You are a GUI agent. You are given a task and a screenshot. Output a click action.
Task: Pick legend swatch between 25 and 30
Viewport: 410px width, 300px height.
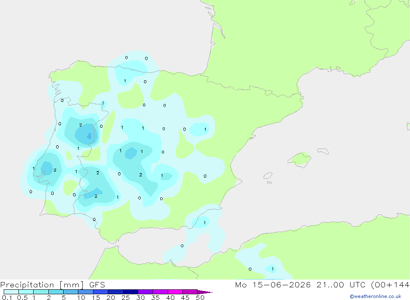130,292
